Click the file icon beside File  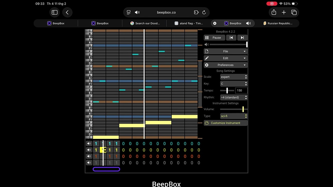207,51
